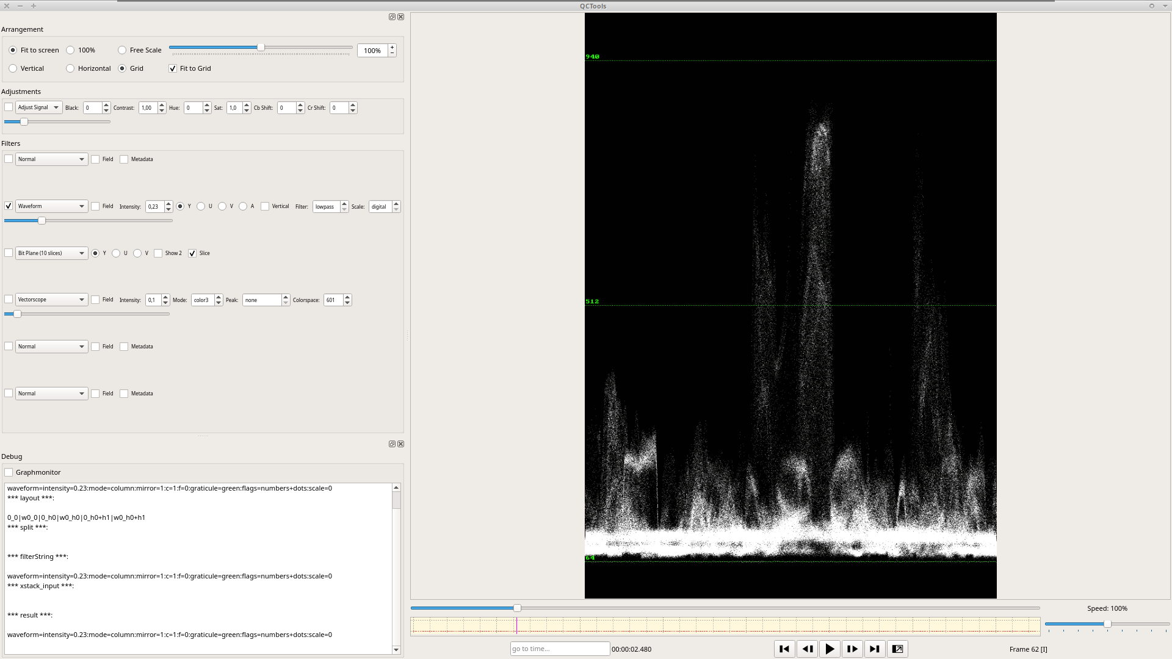Screen dimensions: 1172x659
Task: Close the top dock panel with X icon
Action: (x=401, y=17)
